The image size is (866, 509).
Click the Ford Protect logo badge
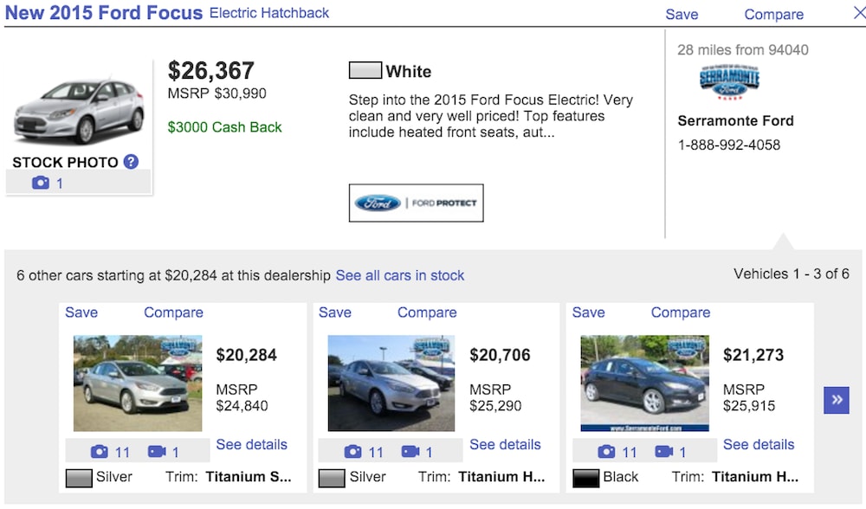point(416,203)
